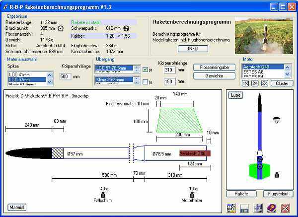Click the leftmost bottom toolbar icon with text glyphs
298x217 pixels.
[x=231, y=208]
